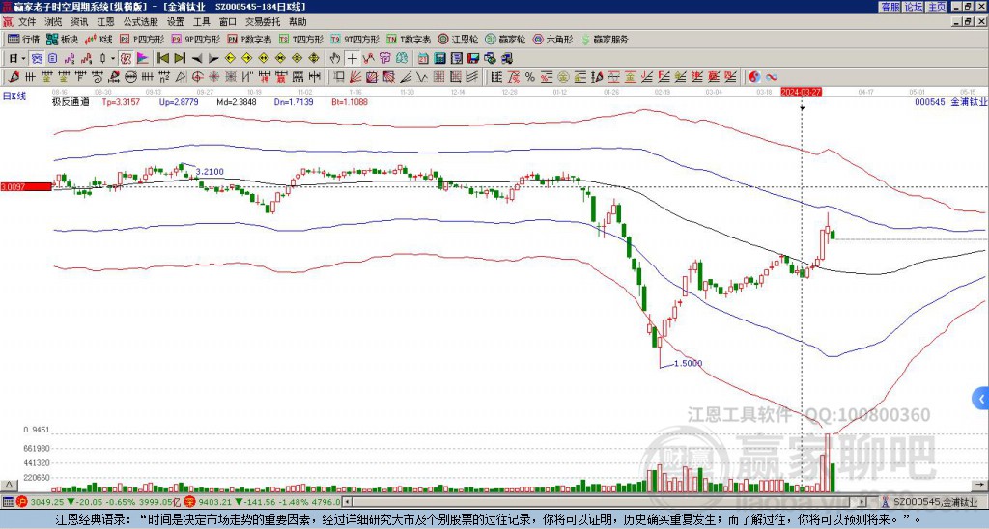
Task: Click the blue side panel collapse arrow
Action: [981, 399]
